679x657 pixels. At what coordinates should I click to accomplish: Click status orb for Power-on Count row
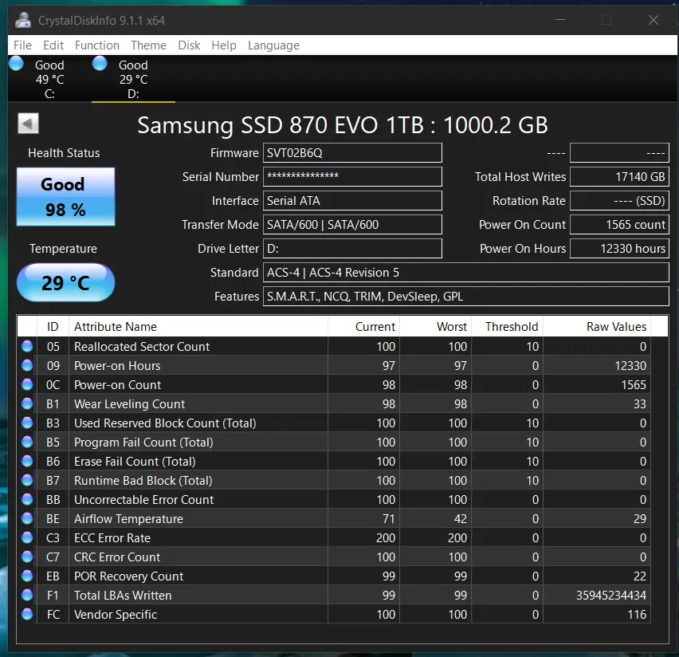pos(27,384)
